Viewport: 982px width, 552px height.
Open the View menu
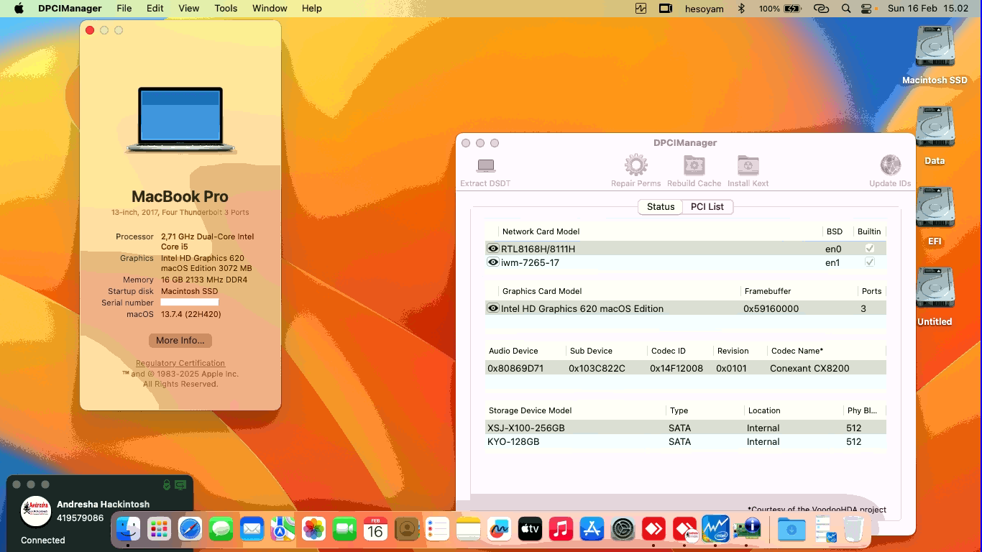188,8
